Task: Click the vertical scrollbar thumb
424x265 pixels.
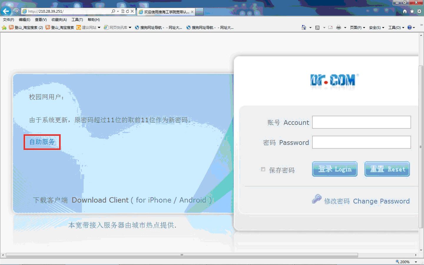Action: (x=421, y=147)
